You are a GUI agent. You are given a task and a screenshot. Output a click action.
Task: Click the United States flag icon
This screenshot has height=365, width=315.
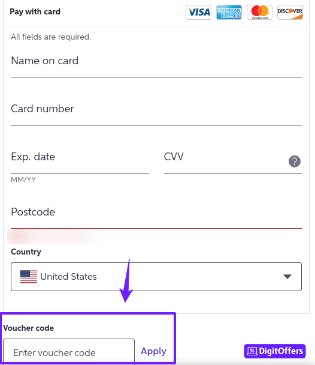point(29,277)
